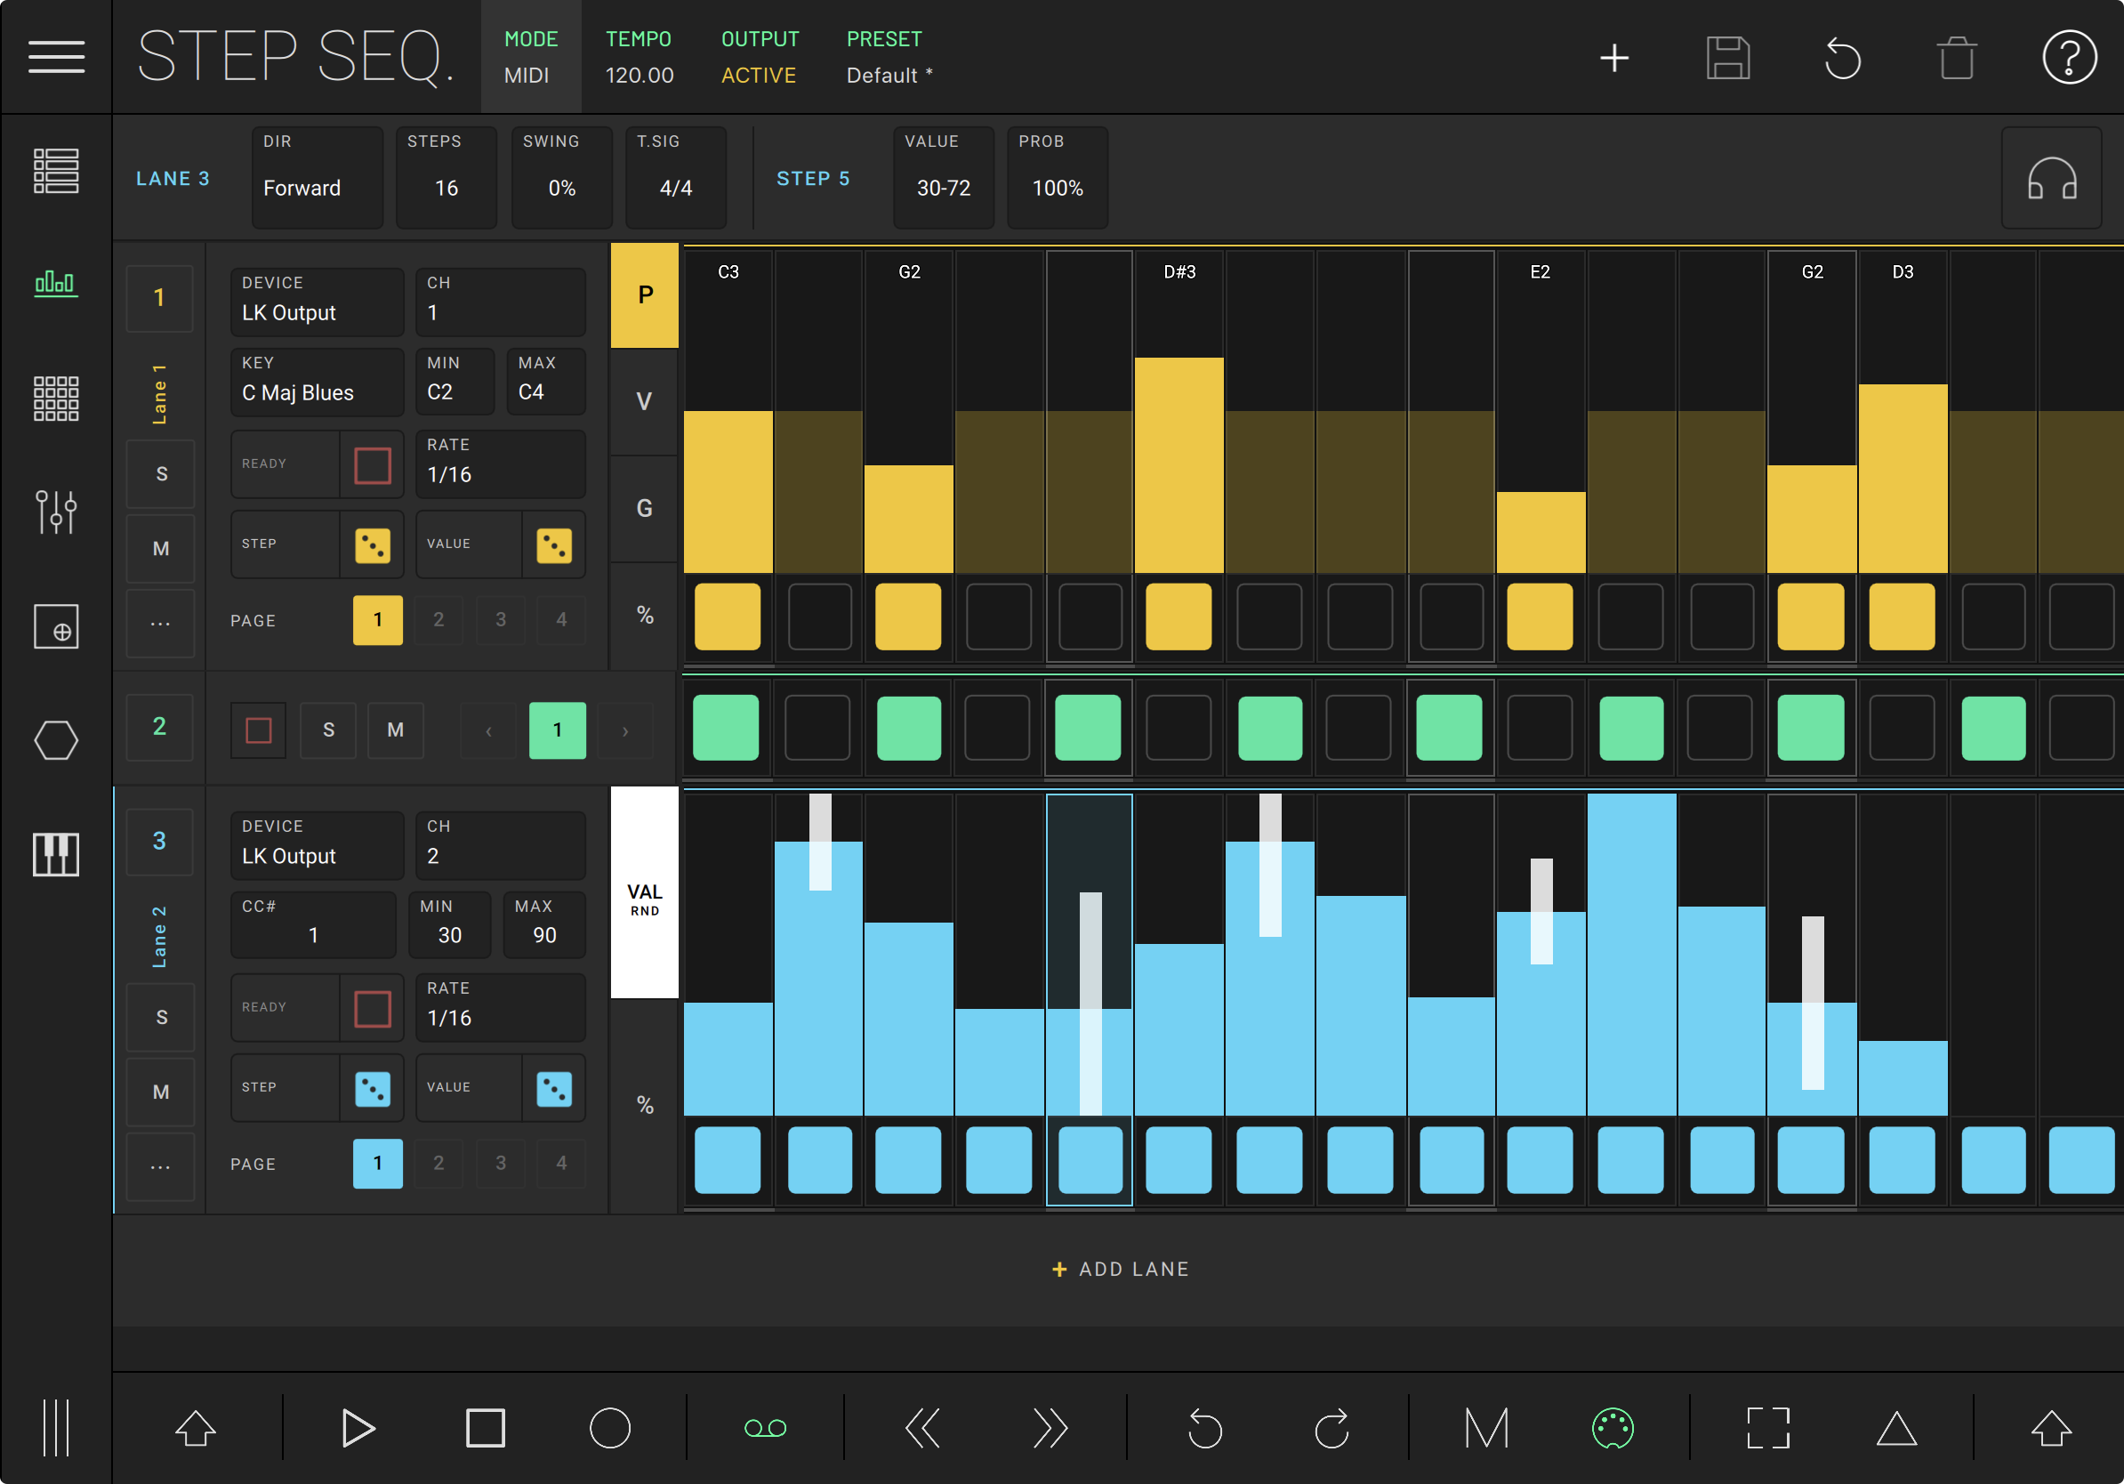The width and height of the screenshot is (2124, 1484).
Task: Click the fast-forward double-chevron icon
Action: 1050,1428
